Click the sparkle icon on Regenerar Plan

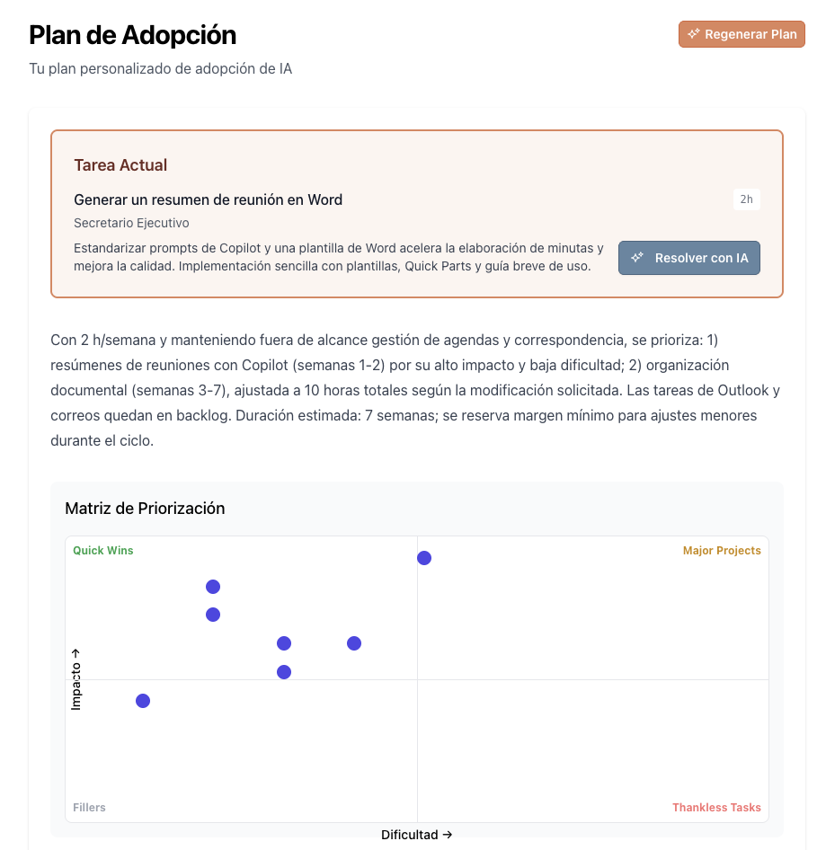[692, 33]
